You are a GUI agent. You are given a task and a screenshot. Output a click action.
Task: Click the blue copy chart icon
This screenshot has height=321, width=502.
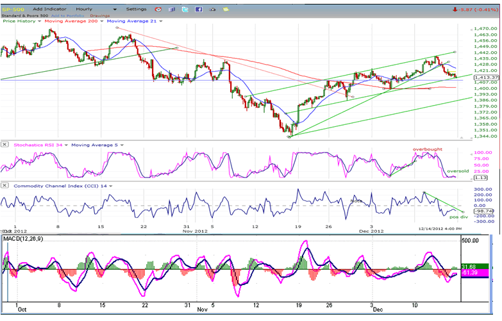coord(171,10)
